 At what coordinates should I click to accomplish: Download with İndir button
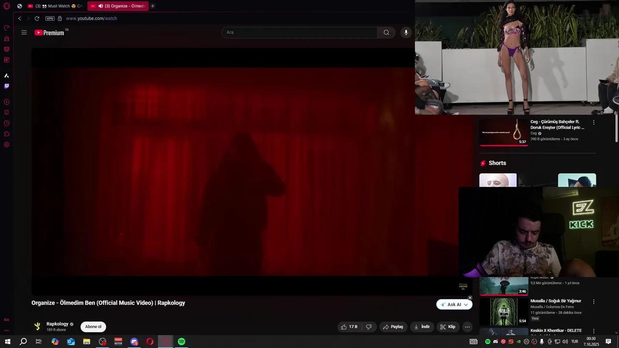(x=422, y=327)
